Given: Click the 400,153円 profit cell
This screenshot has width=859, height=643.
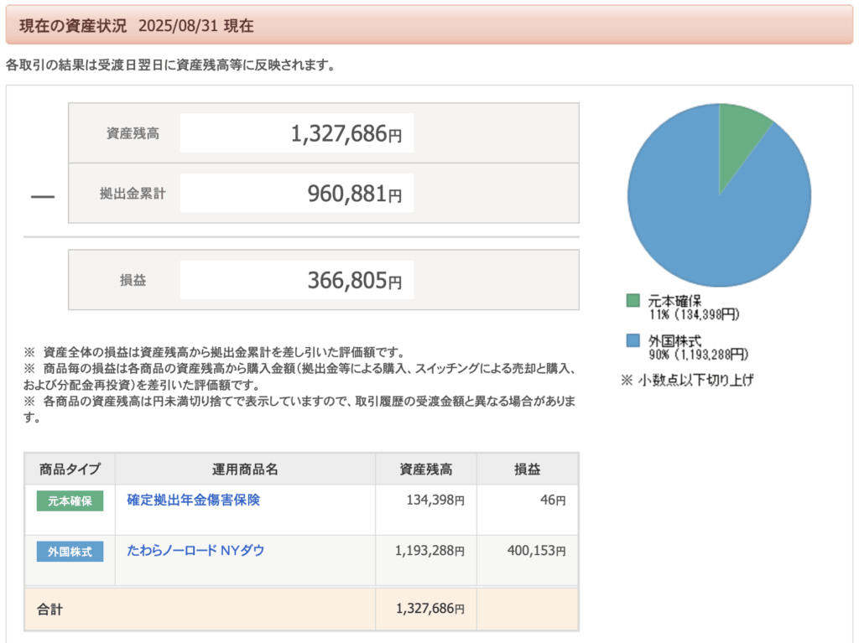Looking at the screenshot, I should point(536,552).
